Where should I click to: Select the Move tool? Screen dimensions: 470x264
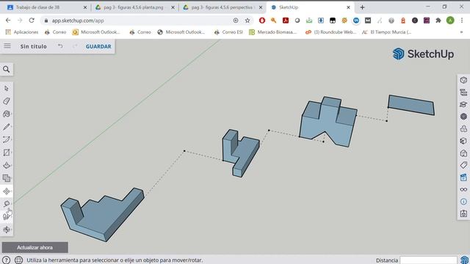tap(7, 191)
